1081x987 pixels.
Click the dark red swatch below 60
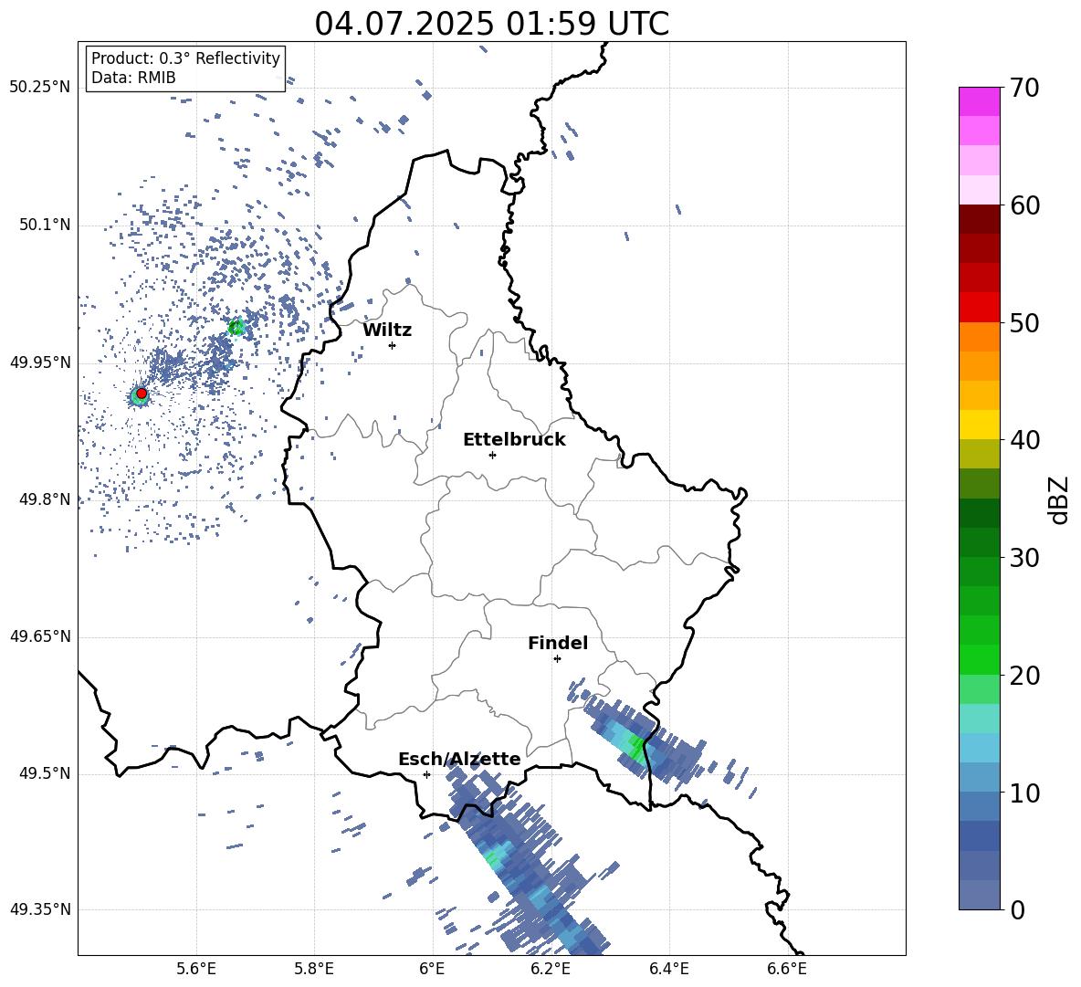(979, 219)
